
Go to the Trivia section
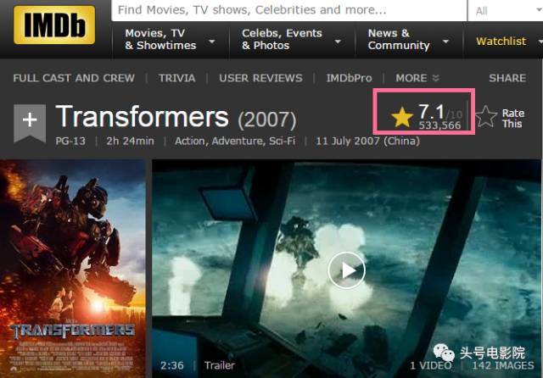point(177,78)
